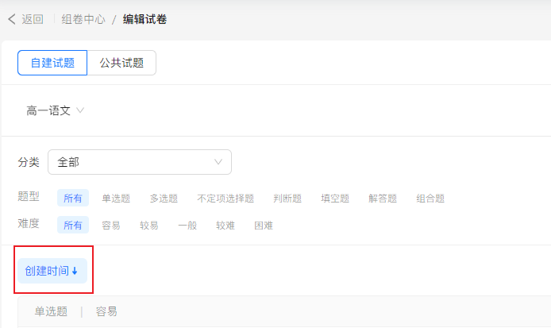Image resolution: width=551 pixels, height=328 pixels.
Task: Filter question type by 不定项选择题
Action: pos(225,199)
